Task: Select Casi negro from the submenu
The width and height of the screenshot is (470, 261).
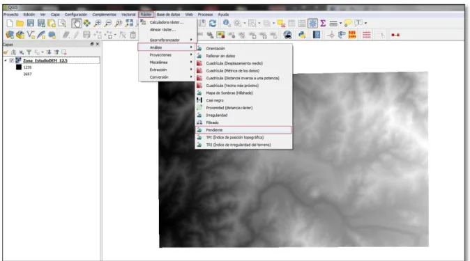Action: coord(243,100)
